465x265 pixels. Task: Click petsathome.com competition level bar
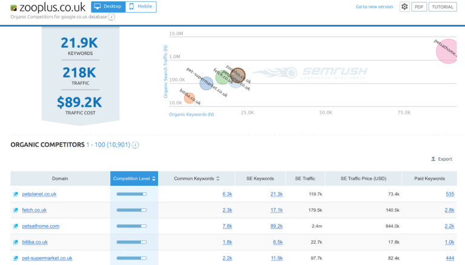[x=131, y=226]
